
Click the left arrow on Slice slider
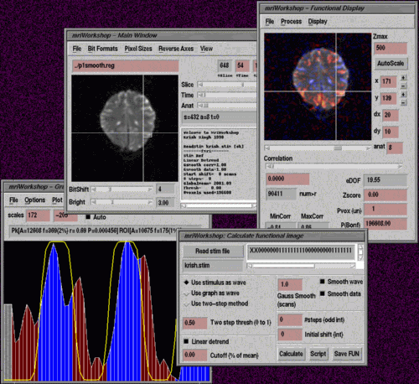(x=200, y=85)
